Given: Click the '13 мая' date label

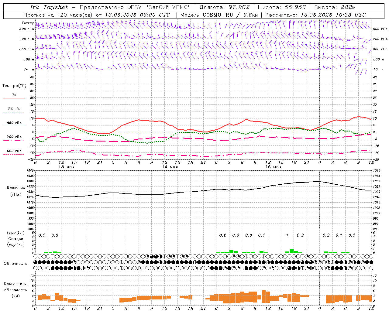Looking at the screenshot, I should click(x=67, y=167).
